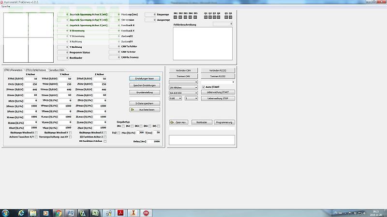This screenshot has height=217, width=387.
Task: Click the XVhst [0,01V] input field
Action: (x=31, y=79)
